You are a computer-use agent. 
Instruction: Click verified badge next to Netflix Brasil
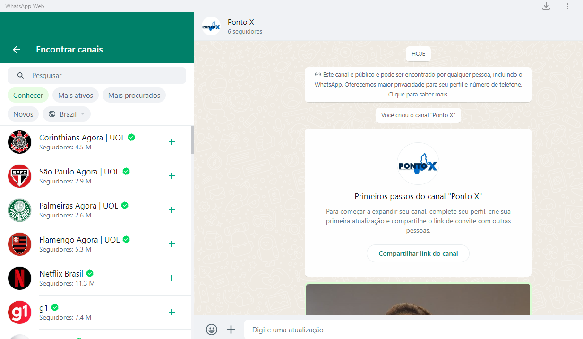[x=90, y=273]
